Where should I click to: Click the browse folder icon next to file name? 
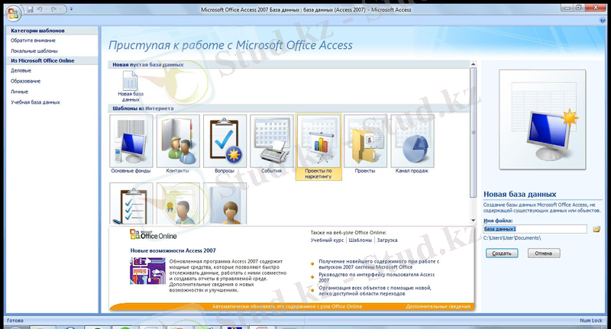coord(596,229)
